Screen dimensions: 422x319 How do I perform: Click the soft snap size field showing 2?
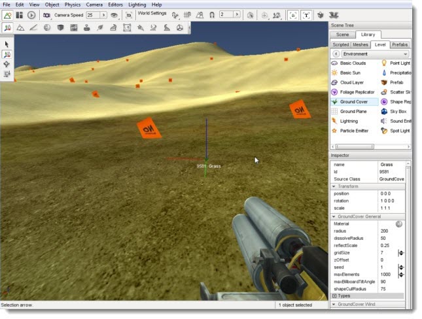tap(226, 14)
